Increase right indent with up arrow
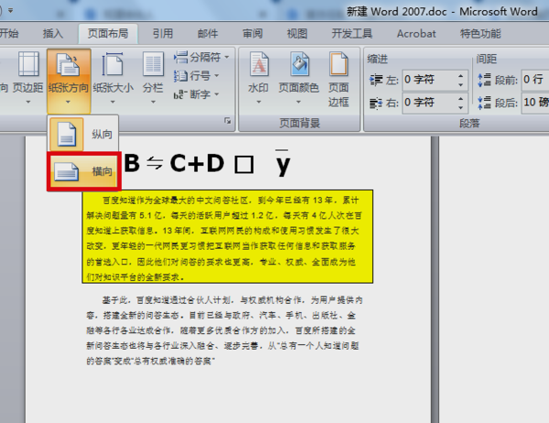 coord(461,99)
